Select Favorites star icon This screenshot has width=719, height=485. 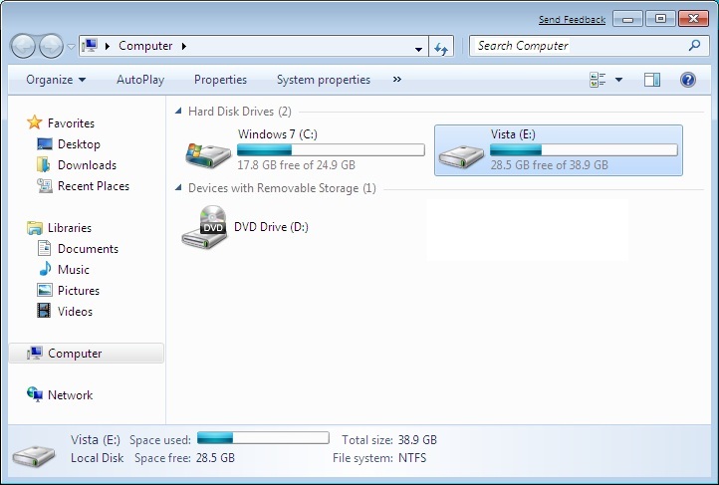coord(35,121)
